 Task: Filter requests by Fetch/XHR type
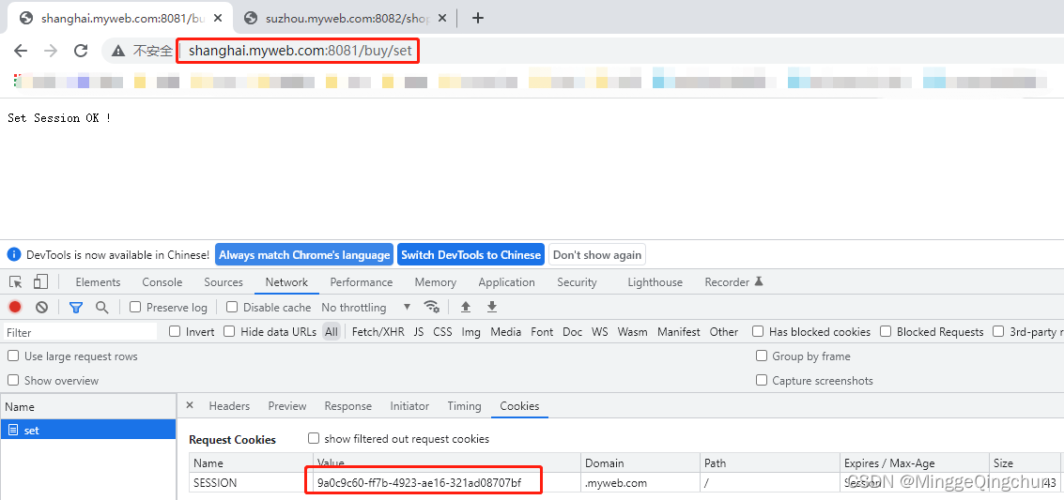coord(378,332)
